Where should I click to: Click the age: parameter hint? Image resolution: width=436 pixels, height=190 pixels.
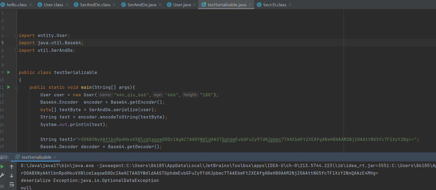tap(158, 95)
